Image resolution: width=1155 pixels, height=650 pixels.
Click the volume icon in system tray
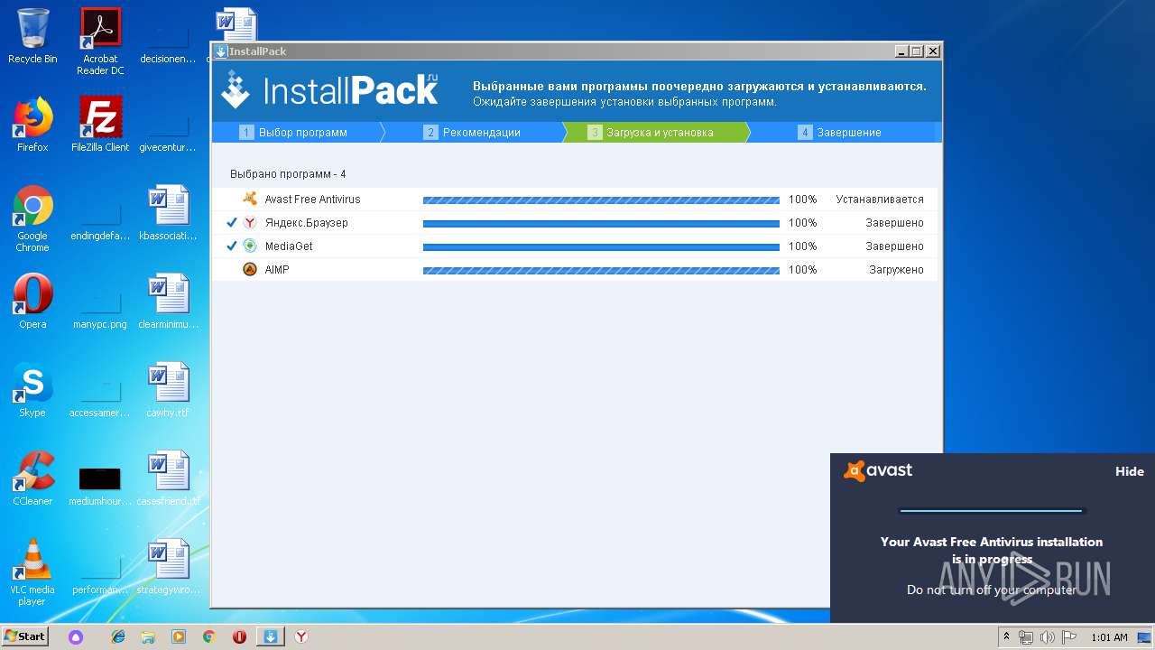tap(1048, 636)
